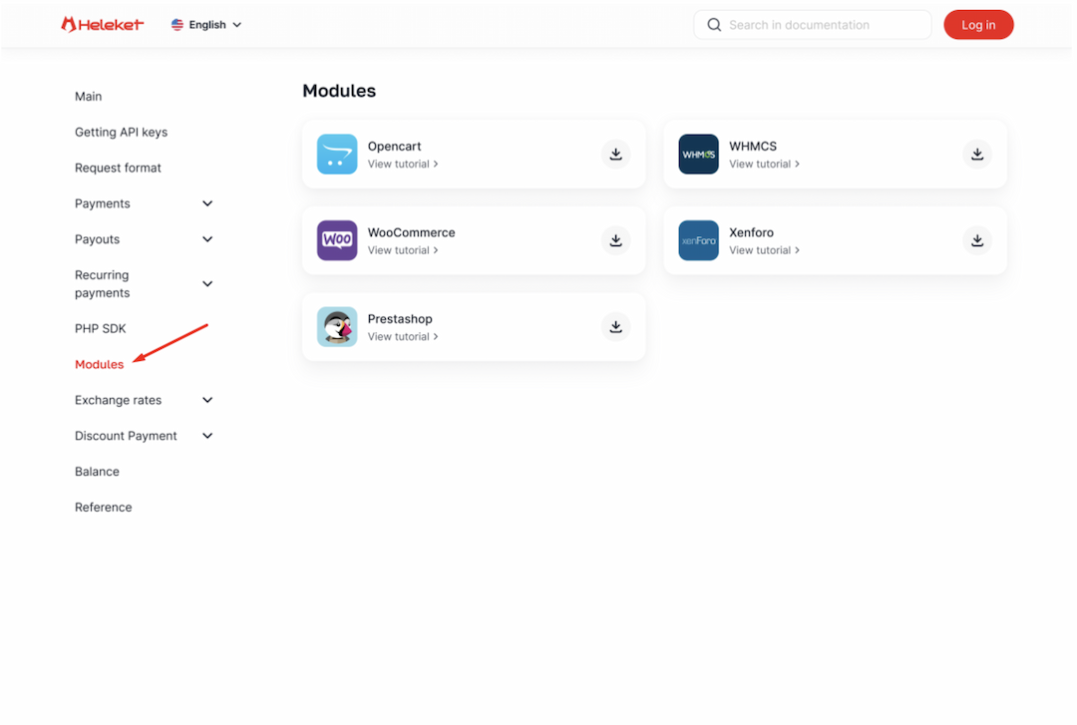Click the search magnifier icon

[714, 25]
